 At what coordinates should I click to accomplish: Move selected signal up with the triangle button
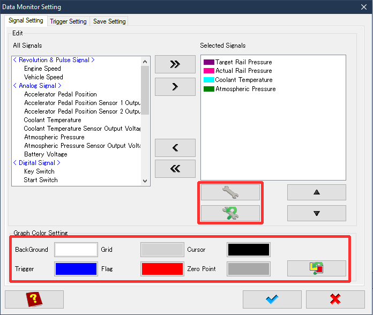tap(316, 192)
